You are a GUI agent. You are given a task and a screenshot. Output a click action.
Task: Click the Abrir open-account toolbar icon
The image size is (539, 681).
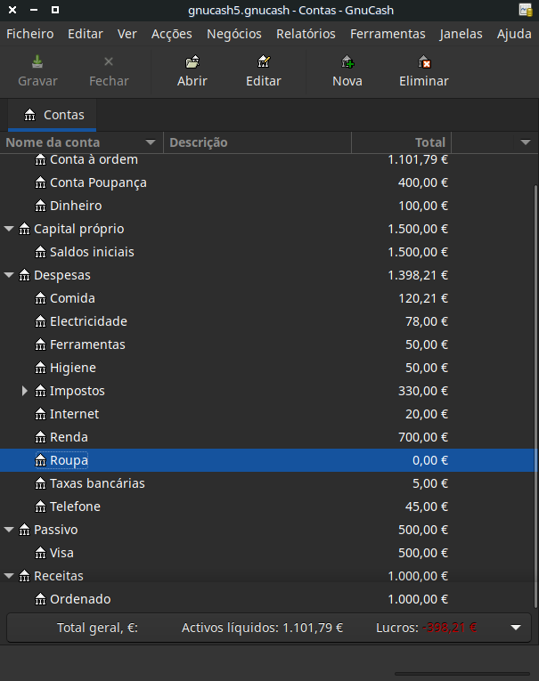tap(192, 62)
